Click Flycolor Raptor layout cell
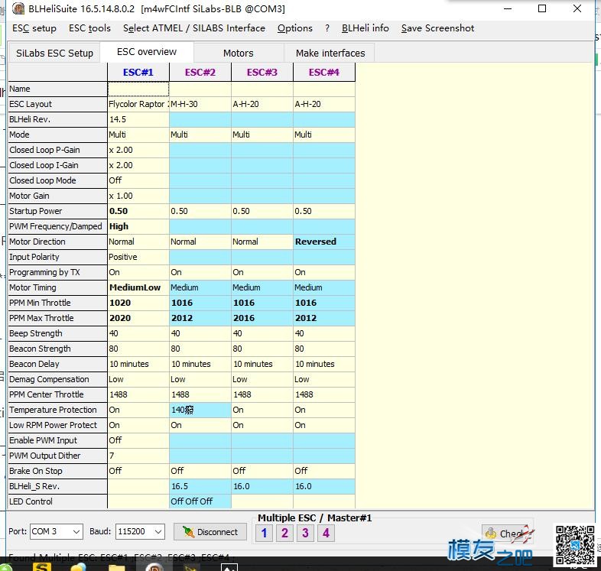 click(138, 104)
